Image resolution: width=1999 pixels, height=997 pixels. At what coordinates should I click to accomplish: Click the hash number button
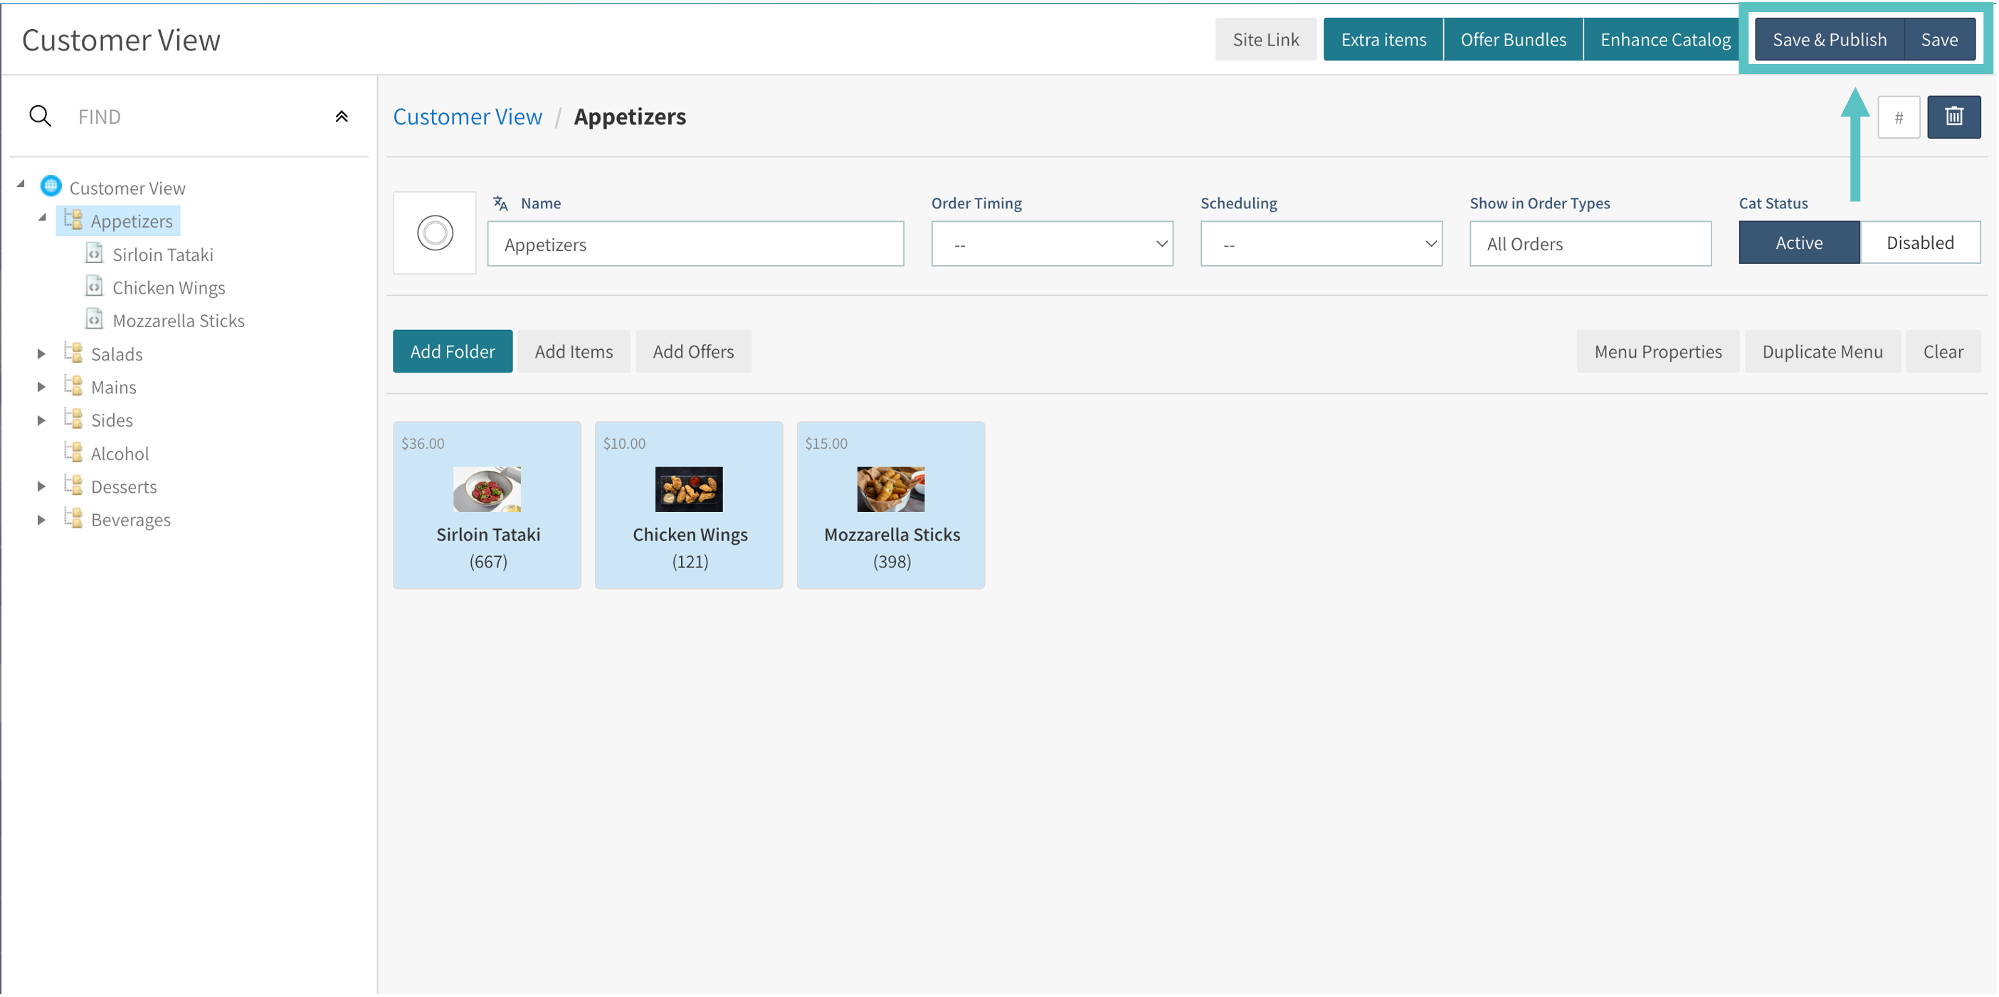pos(1898,117)
